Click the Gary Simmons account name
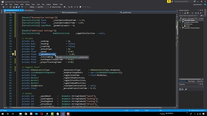Image resolution: width=207 pixels, height=116 pixels. point(198,5)
